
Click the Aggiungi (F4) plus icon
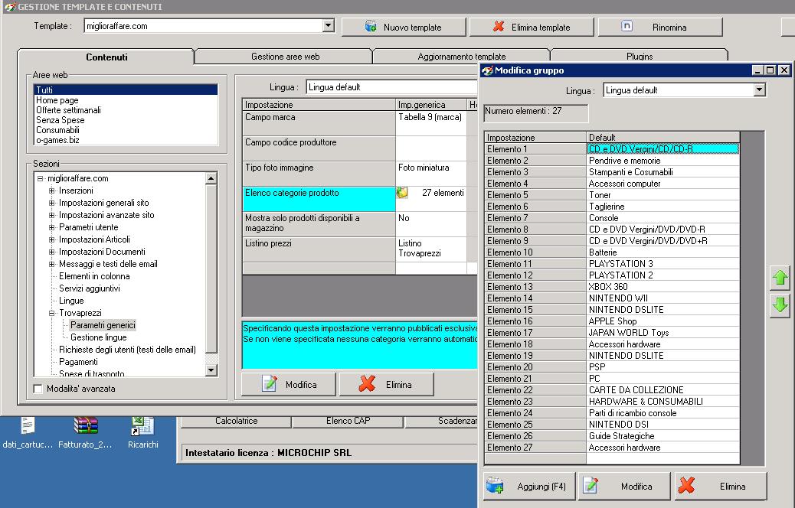(x=495, y=485)
